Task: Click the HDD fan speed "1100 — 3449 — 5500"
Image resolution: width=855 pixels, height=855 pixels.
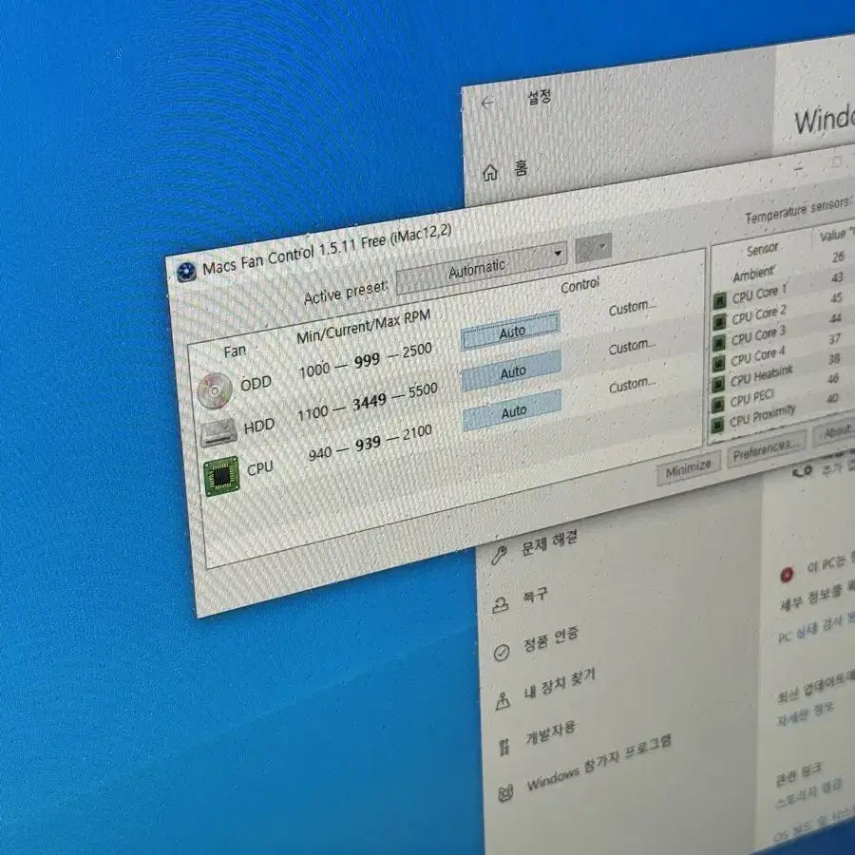Action: click(368, 403)
